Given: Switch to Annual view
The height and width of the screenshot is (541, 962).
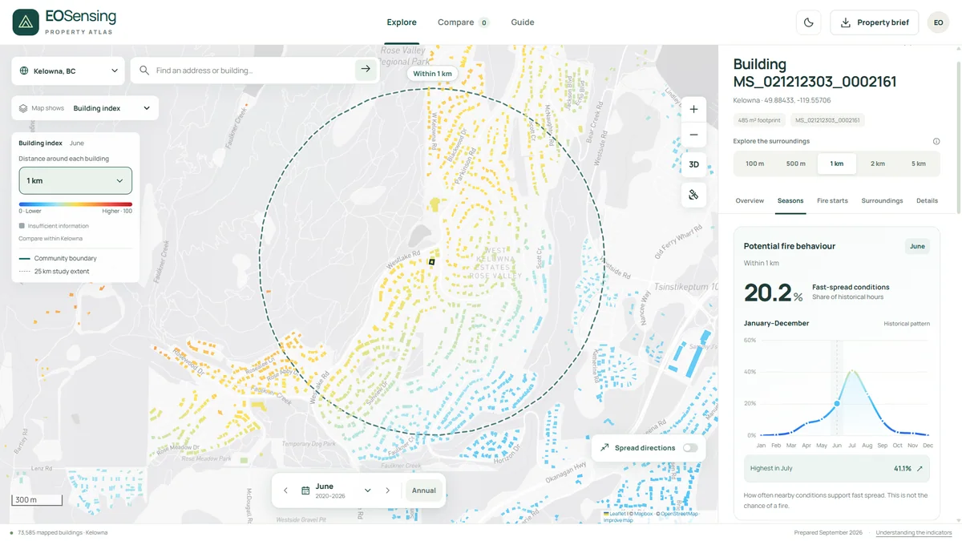Looking at the screenshot, I should click(x=424, y=491).
